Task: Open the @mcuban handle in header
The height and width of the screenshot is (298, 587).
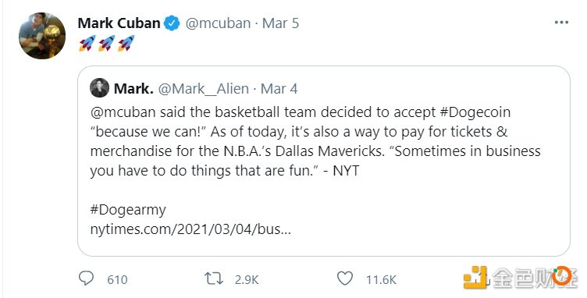Action: click(218, 23)
